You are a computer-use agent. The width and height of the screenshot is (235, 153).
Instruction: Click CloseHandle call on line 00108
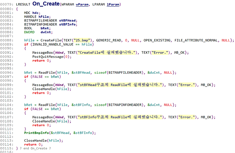coord(44,121)
